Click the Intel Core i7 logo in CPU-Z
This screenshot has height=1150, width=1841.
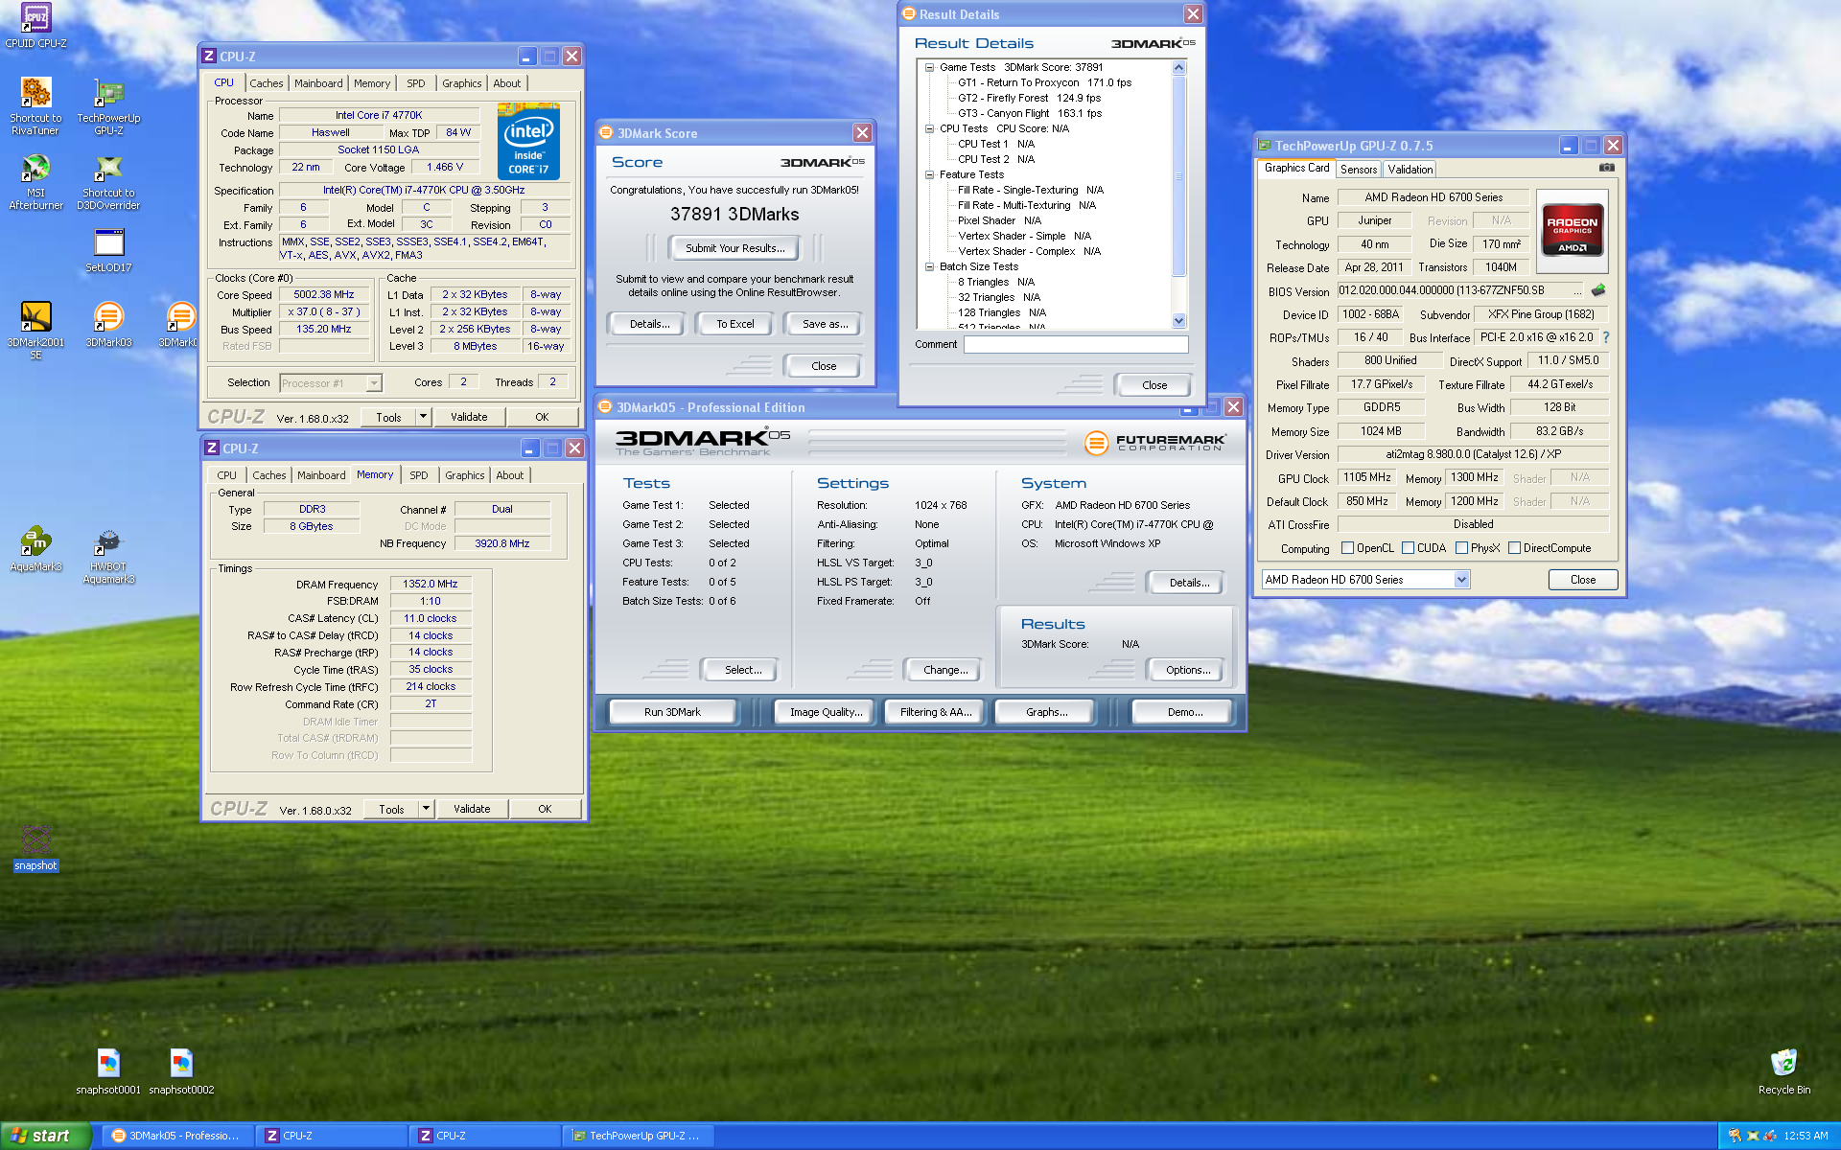click(x=528, y=142)
